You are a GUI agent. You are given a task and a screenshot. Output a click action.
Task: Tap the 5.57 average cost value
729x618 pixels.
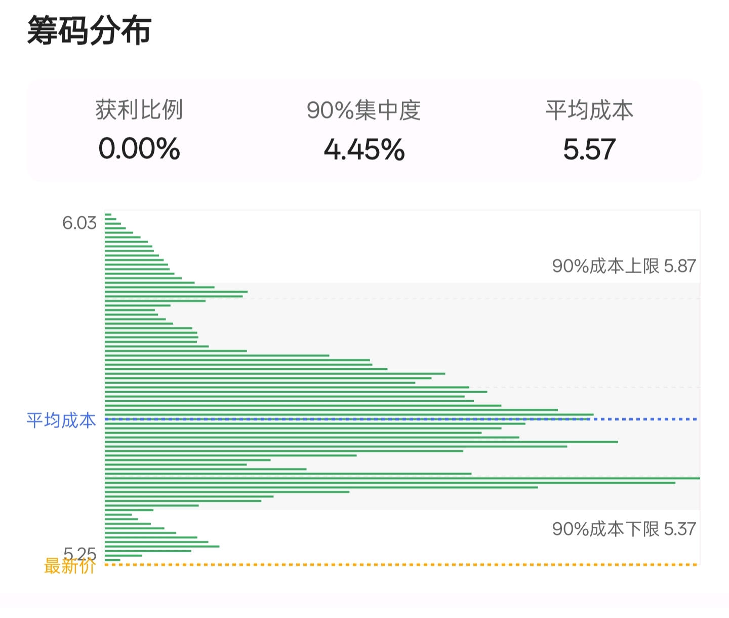589,150
